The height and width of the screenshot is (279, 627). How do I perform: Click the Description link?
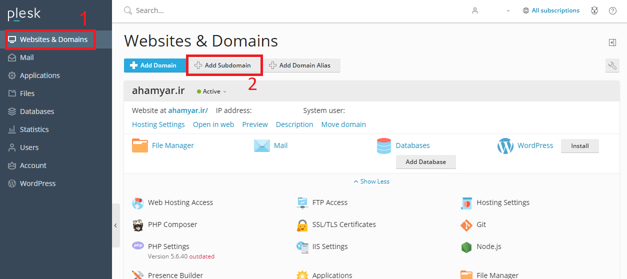click(x=294, y=124)
